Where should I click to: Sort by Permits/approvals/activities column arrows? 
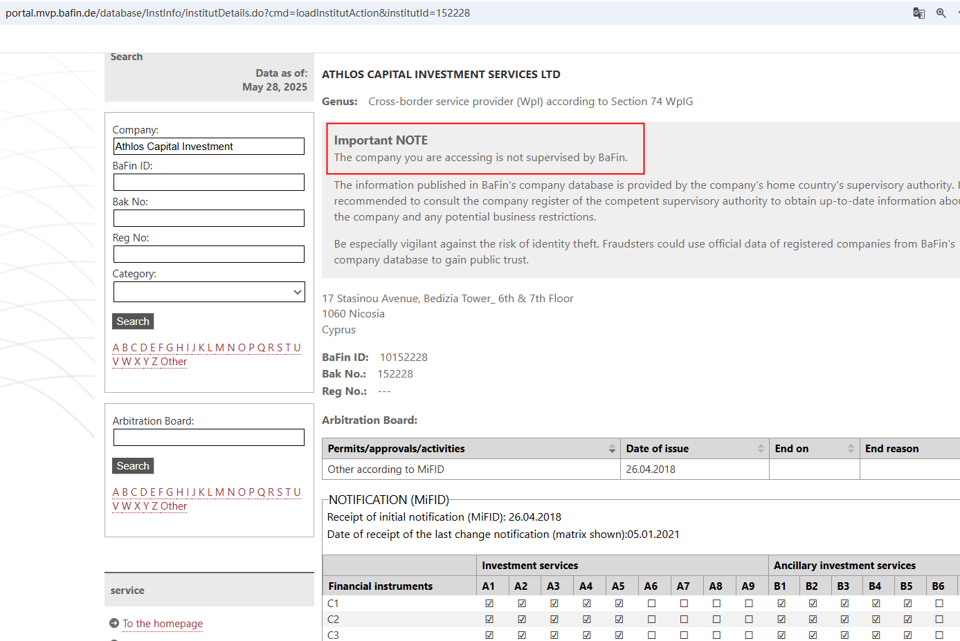(612, 449)
